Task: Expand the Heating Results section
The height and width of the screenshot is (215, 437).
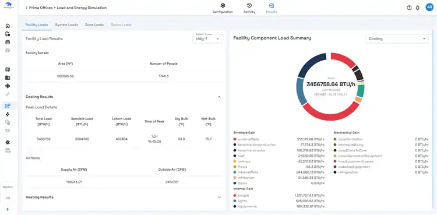Action: click(x=219, y=197)
